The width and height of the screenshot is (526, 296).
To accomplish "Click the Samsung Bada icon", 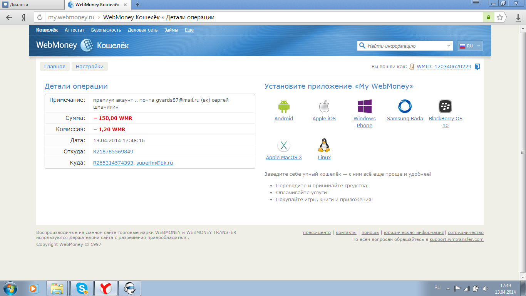I will click(x=405, y=106).
